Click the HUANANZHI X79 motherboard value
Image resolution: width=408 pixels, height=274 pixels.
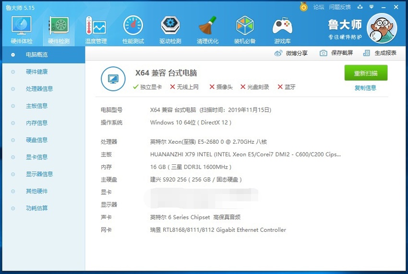(x=245, y=154)
